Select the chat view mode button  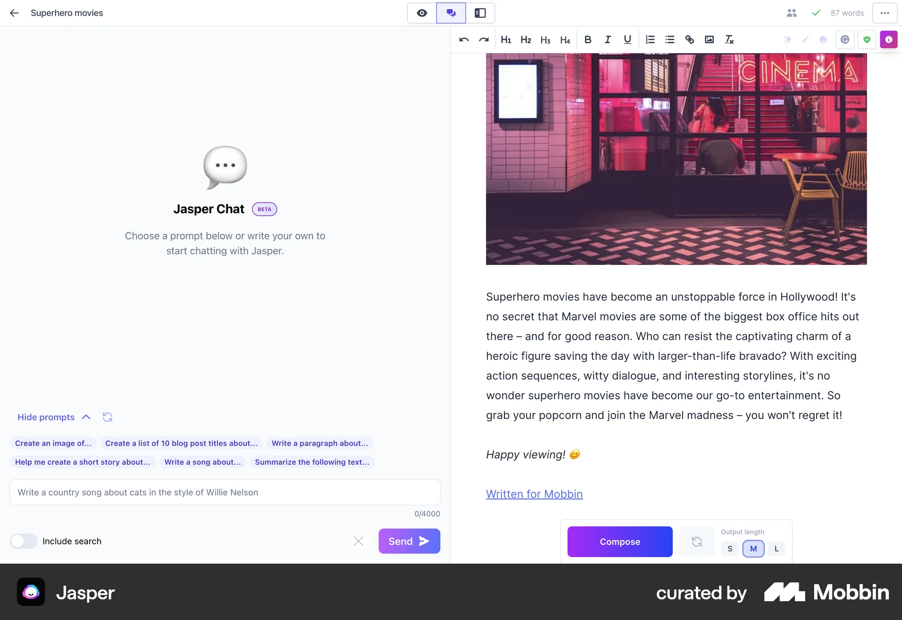click(x=451, y=13)
